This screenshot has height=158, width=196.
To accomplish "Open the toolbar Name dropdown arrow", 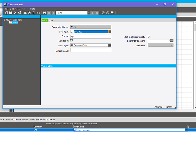I will (x=89, y=13).
